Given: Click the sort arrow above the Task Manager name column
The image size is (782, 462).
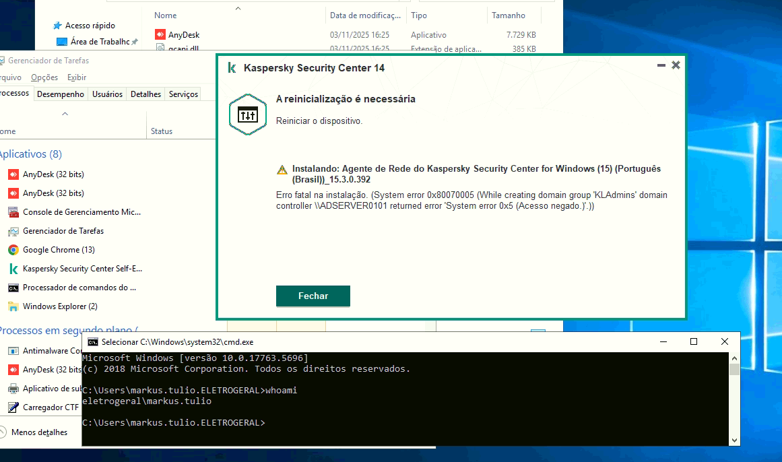Looking at the screenshot, I should [x=65, y=114].
